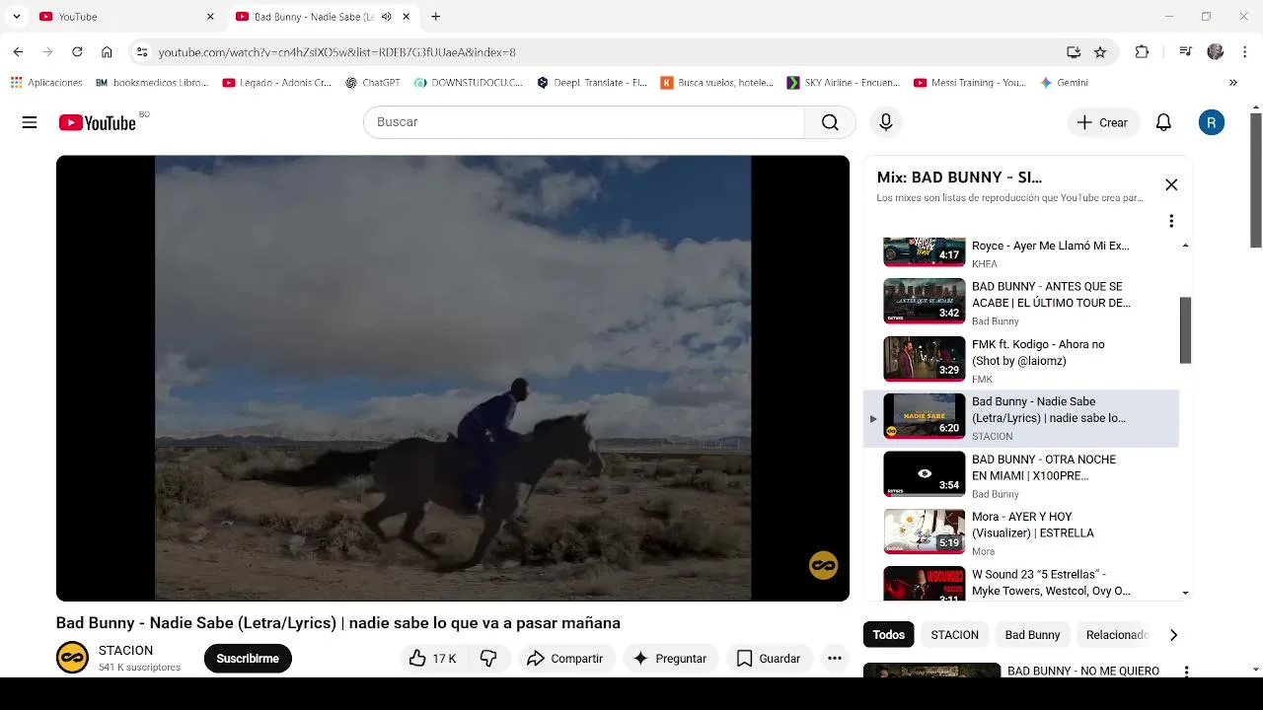
Task: Start voice search with microphone icon
Action: pyautogui.click(x=885, y=122)
